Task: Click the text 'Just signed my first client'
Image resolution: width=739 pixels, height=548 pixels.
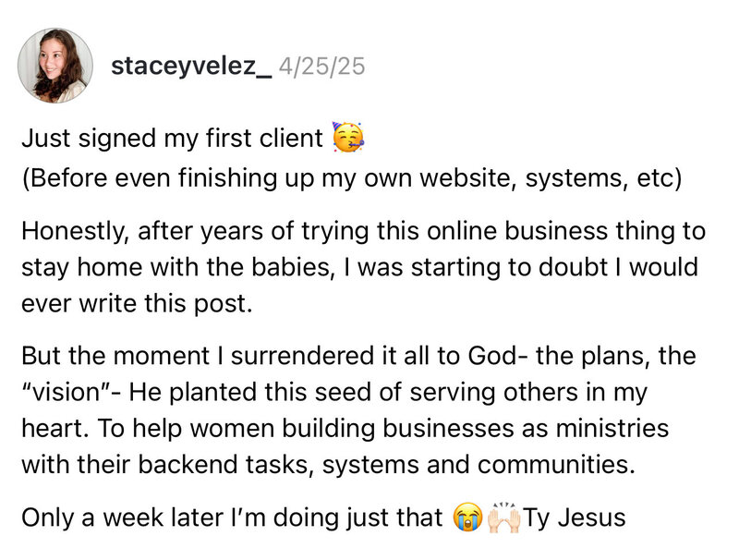Action: point(172,139)
